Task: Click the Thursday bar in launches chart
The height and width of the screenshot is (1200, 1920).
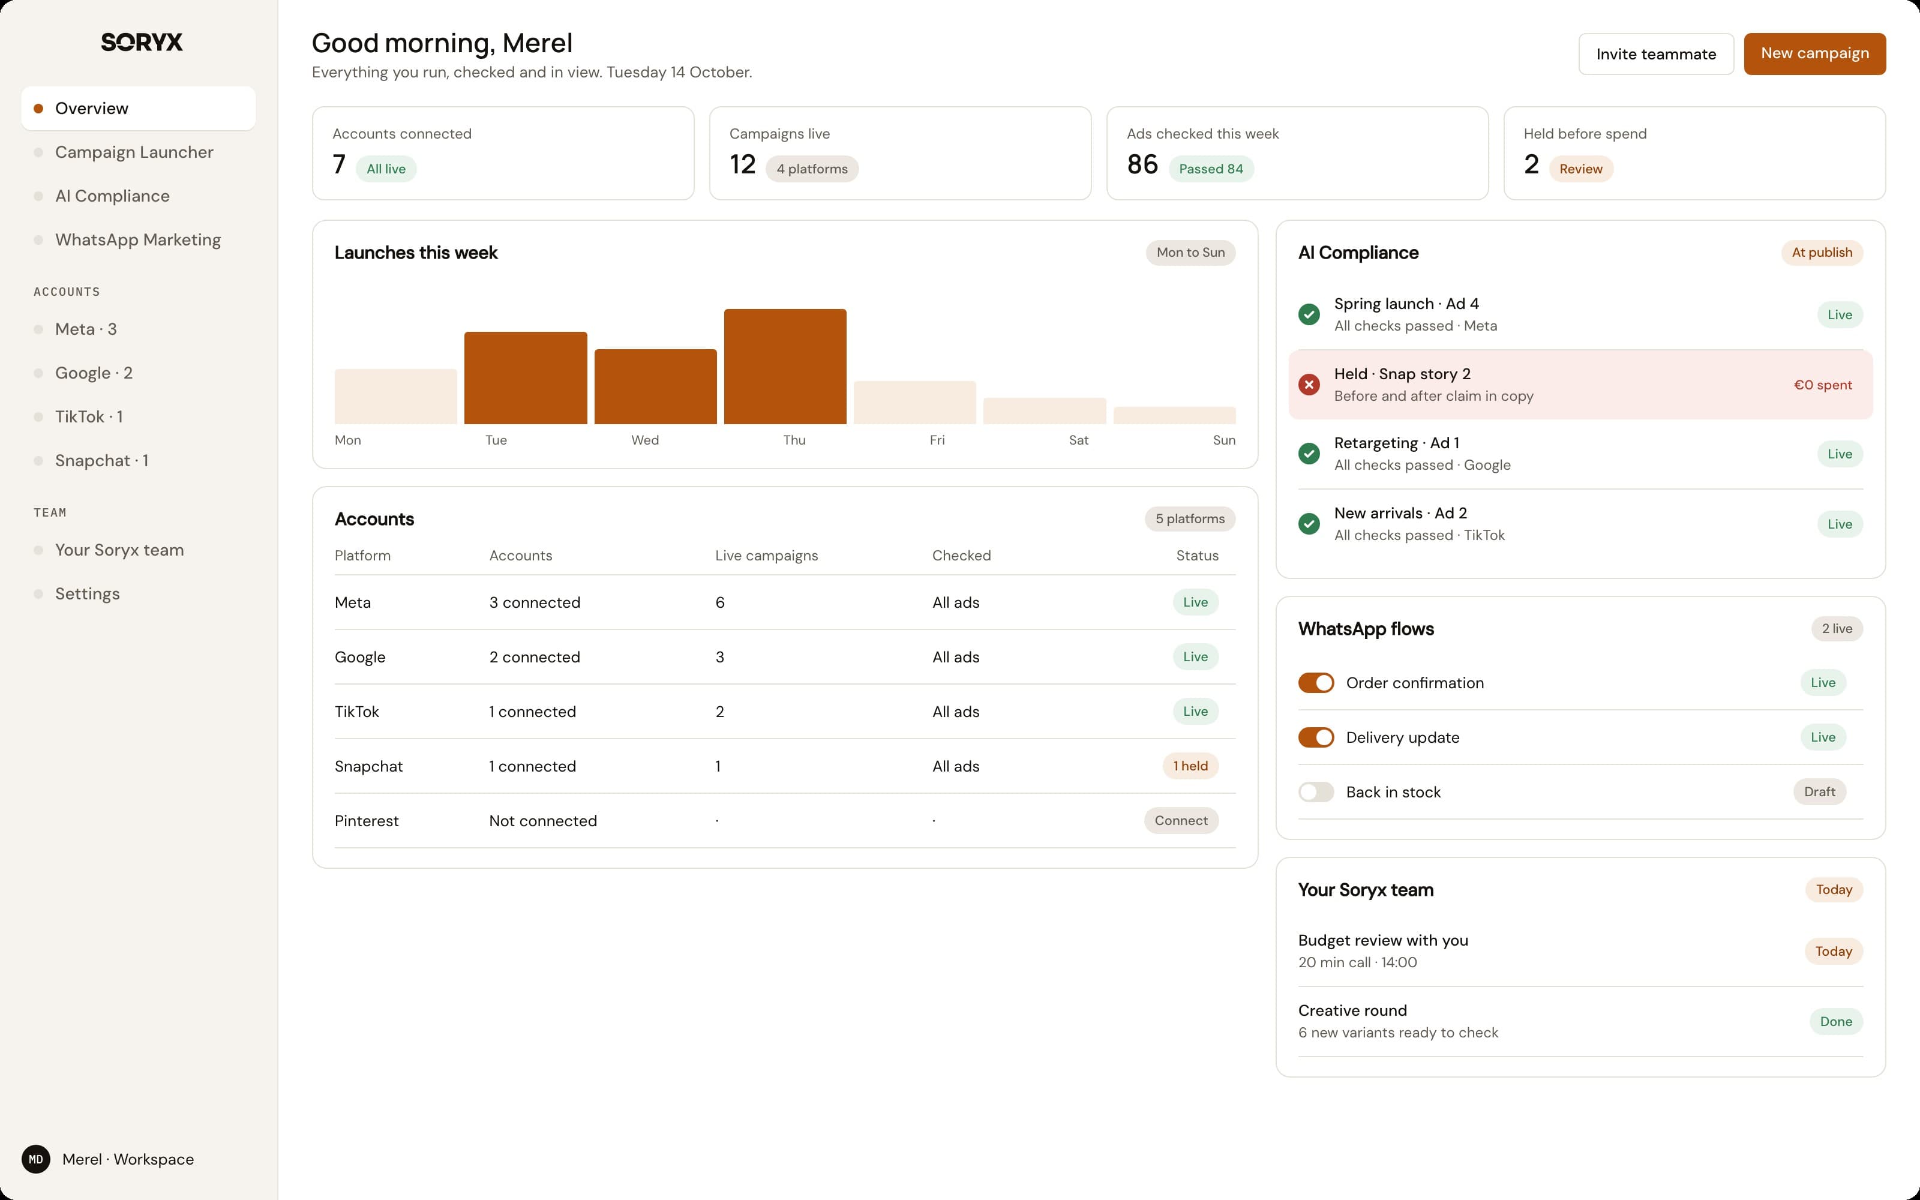Action: tap(785, 367)
